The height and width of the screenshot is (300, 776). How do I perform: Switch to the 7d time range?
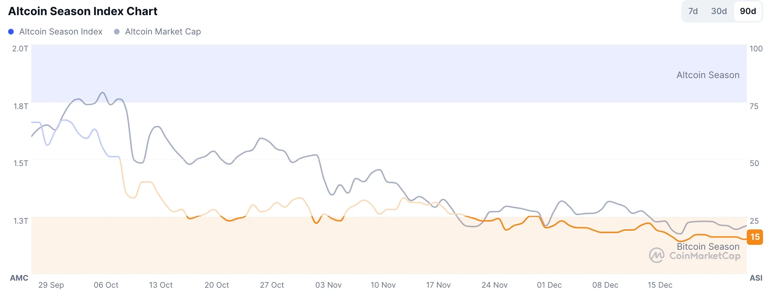pos(693,11)
